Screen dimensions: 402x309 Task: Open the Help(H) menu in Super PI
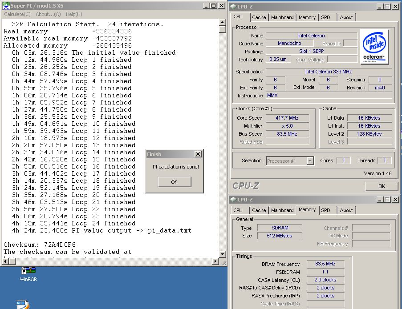[x=74, y=14]
